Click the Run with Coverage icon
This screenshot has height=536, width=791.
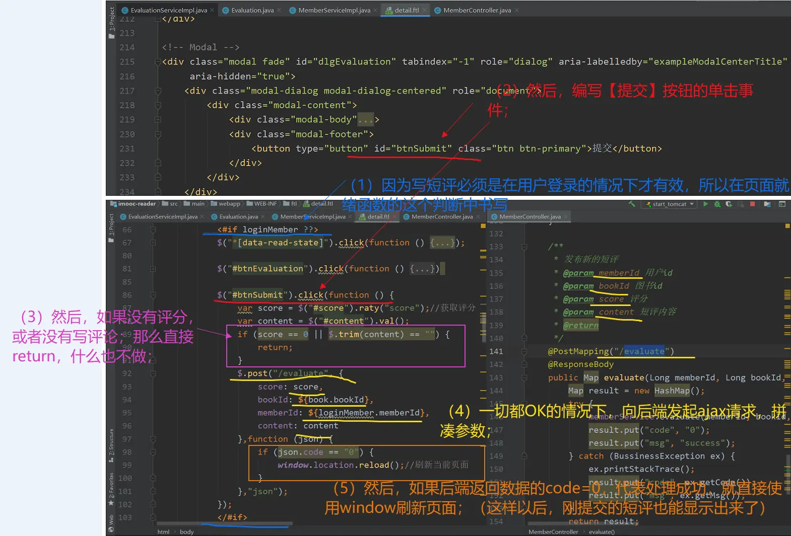729,204
